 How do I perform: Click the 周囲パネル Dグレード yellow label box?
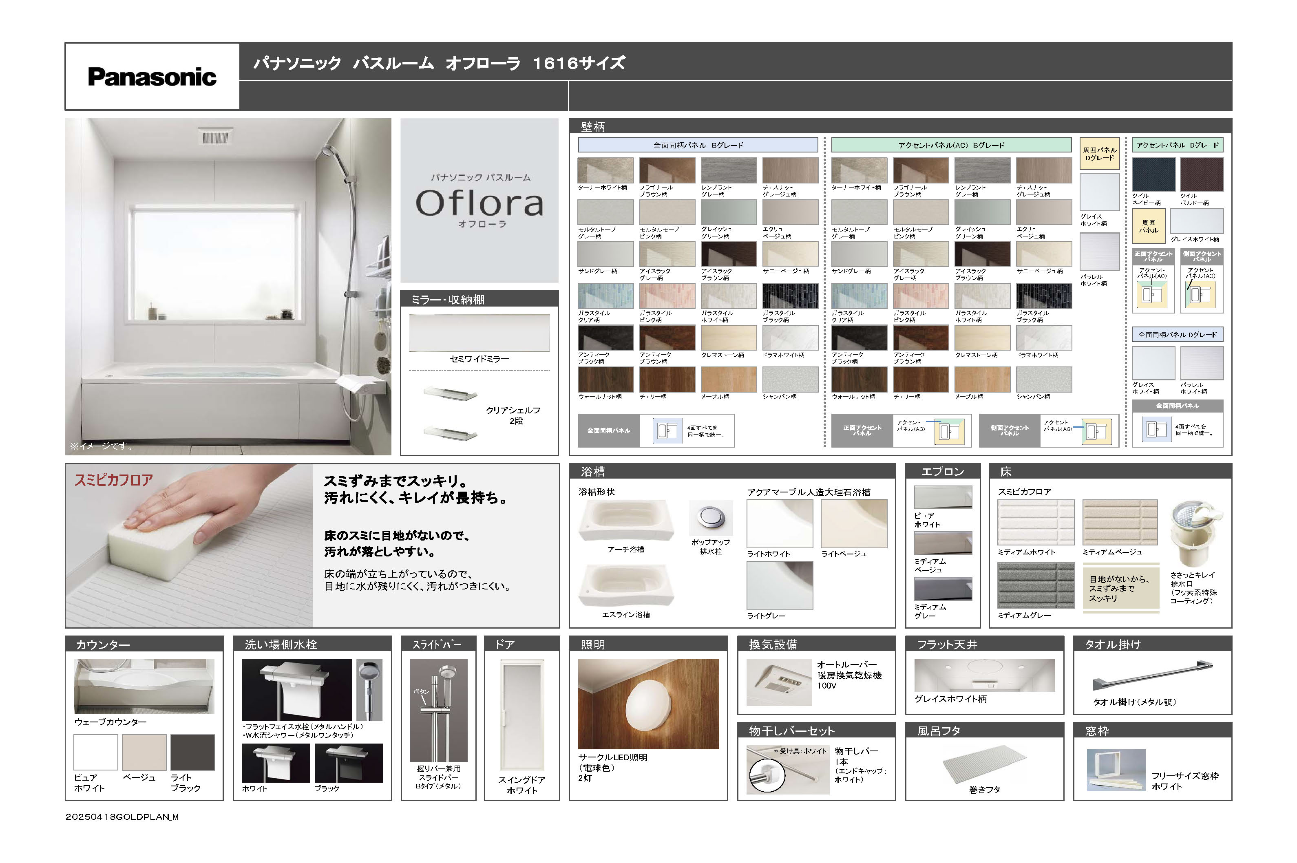pyautogui.click(x=1099, y=154)
